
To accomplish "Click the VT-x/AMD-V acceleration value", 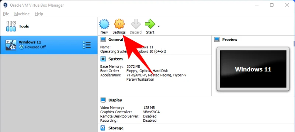I will click(x=137, y=75).
